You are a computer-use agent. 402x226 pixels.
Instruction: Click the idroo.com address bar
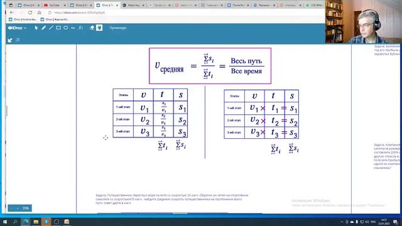(80, 13)
